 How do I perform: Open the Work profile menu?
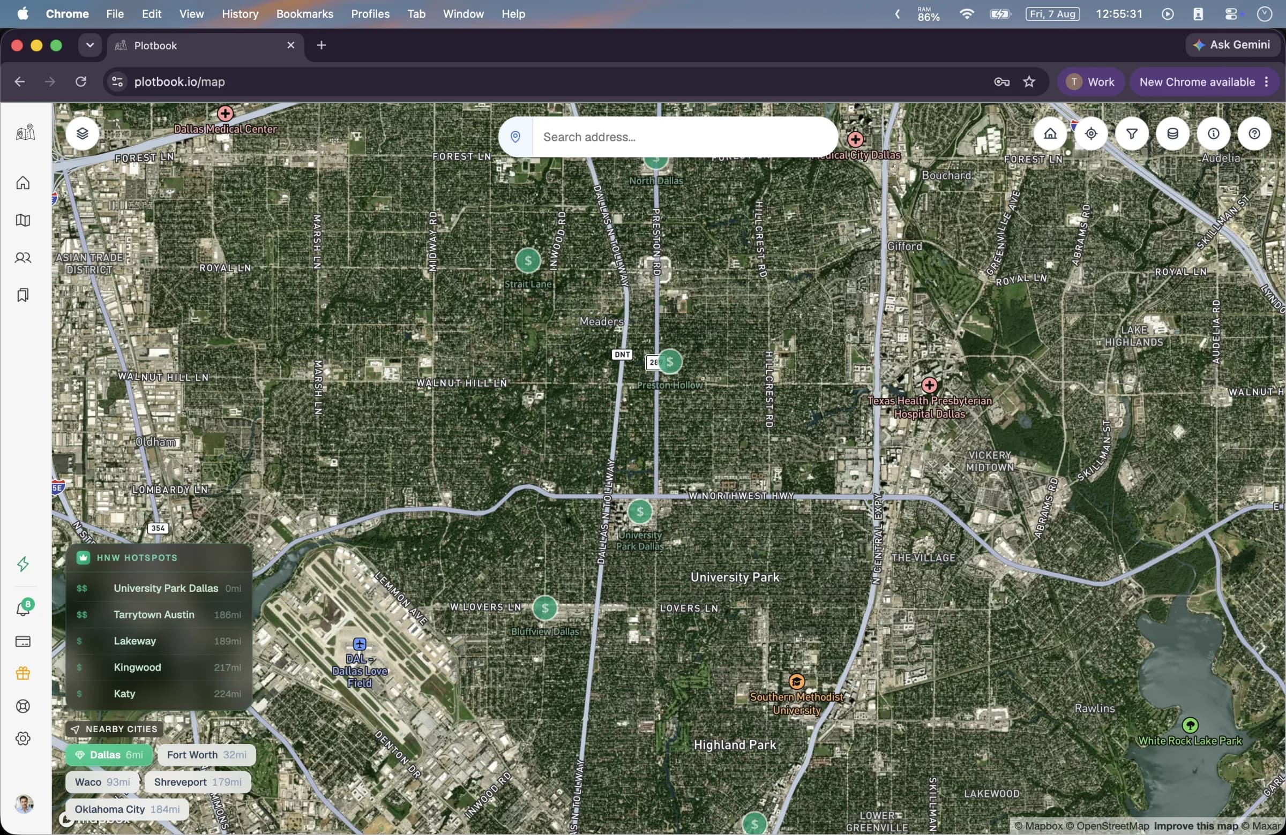pos(1090,81)
